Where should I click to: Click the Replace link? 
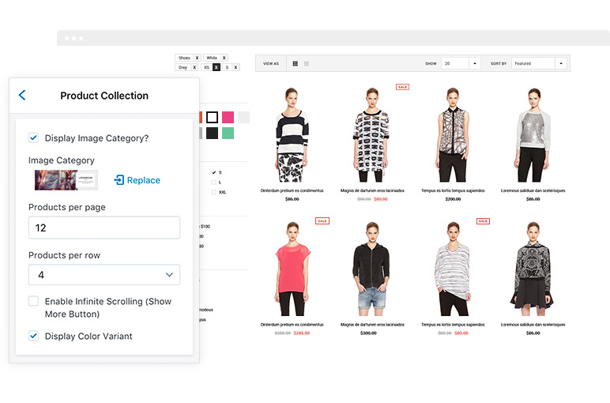click(x=144, y=180)
